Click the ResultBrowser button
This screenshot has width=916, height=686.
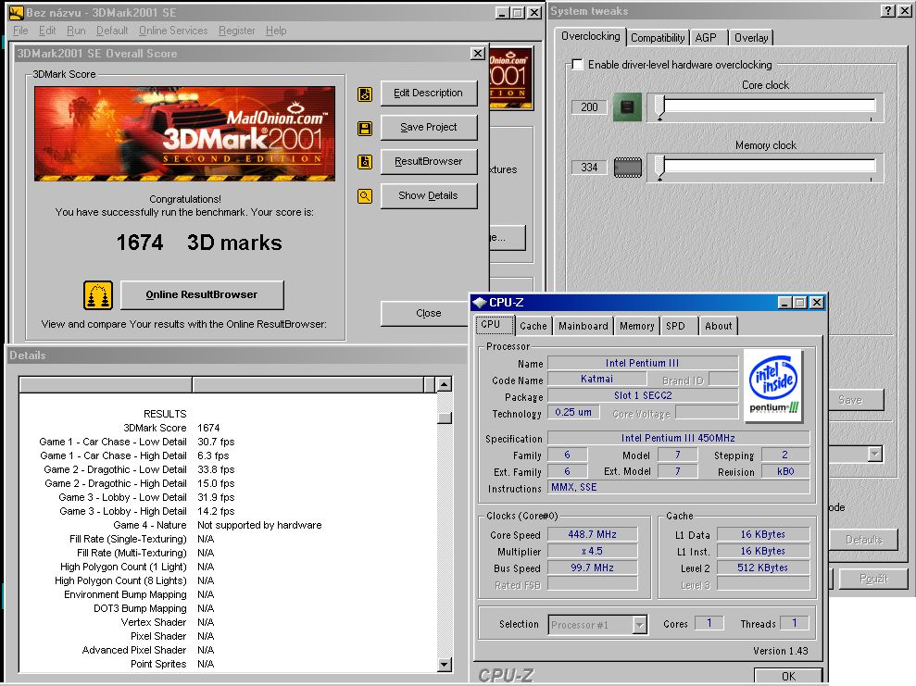429,162
